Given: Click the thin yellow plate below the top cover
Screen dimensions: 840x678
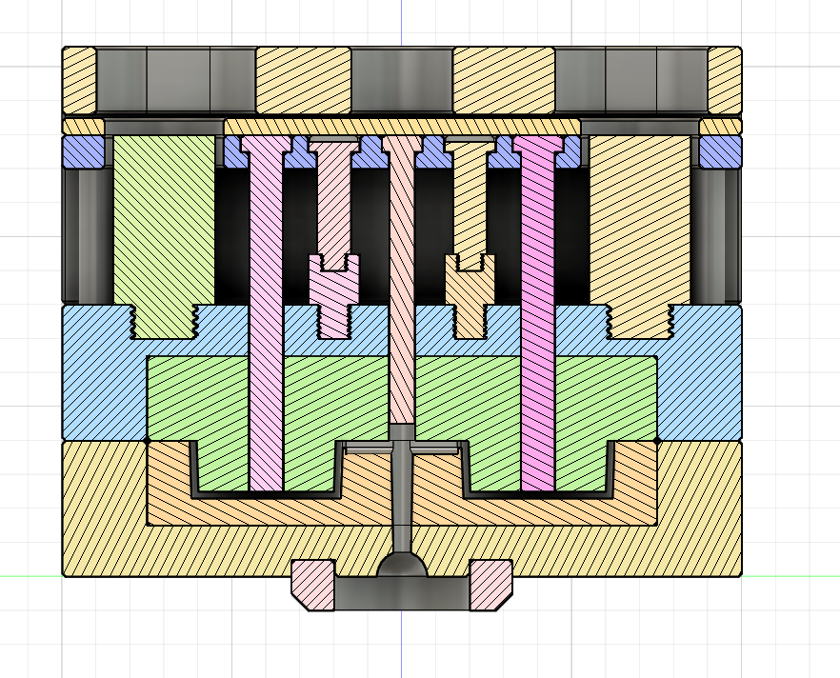Looking at the screenshot, I should coord(402,127).
